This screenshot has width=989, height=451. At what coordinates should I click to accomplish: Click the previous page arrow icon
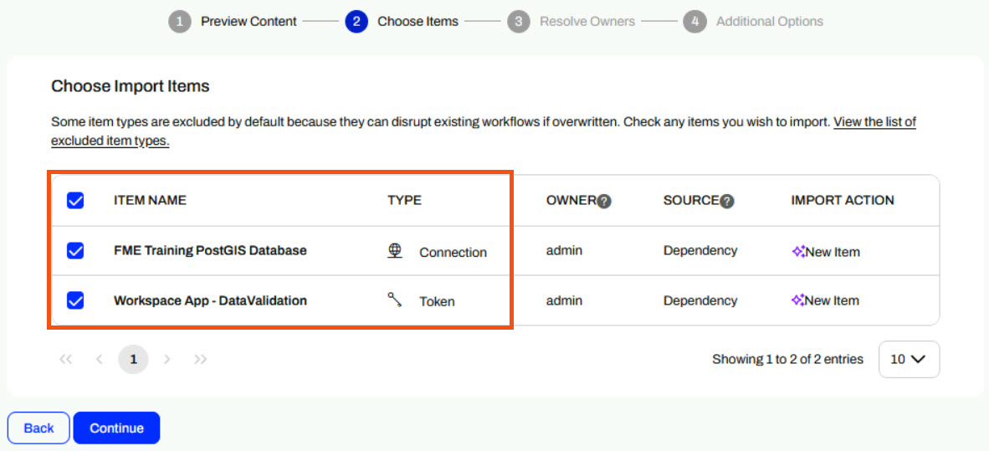pyautogui.click(x=100, y=359)
